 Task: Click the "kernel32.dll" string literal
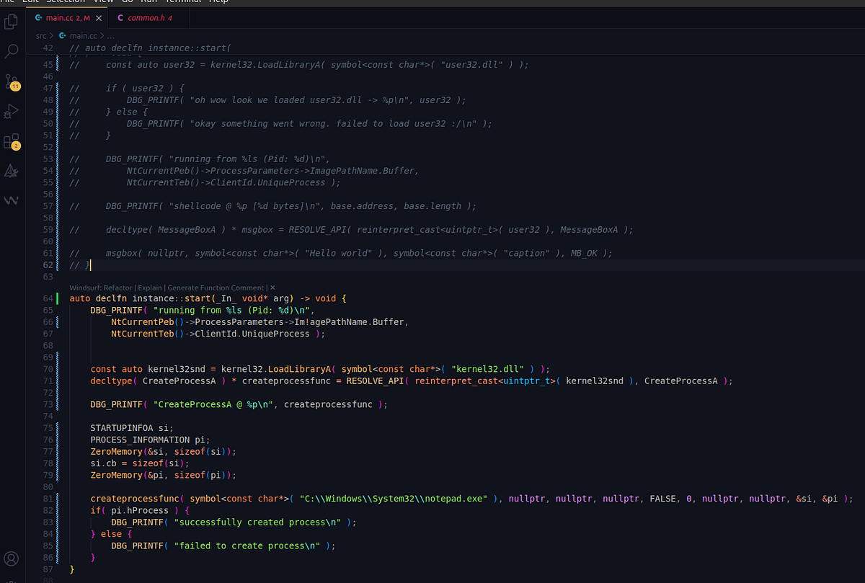pyautogui.click(x=488, y=369)
